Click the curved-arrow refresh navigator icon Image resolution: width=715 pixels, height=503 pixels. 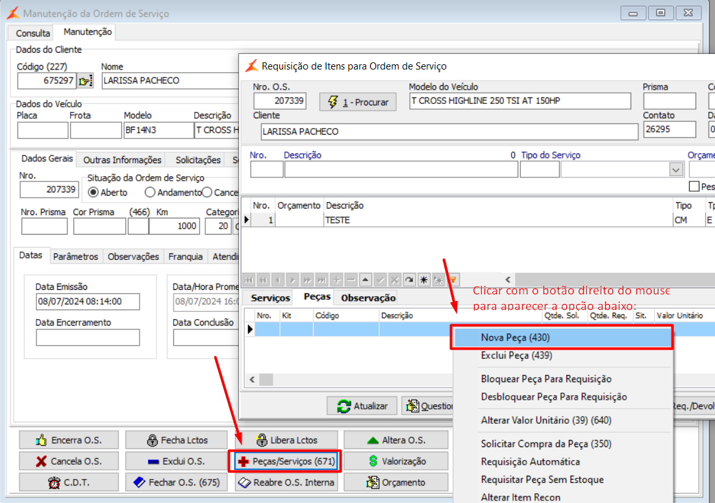pos(410,280)
